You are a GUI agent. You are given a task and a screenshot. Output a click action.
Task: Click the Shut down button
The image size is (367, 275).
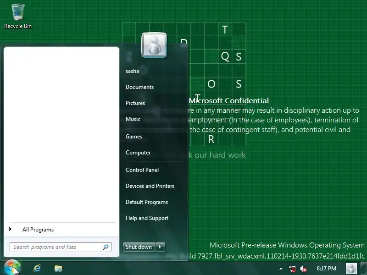139,247
